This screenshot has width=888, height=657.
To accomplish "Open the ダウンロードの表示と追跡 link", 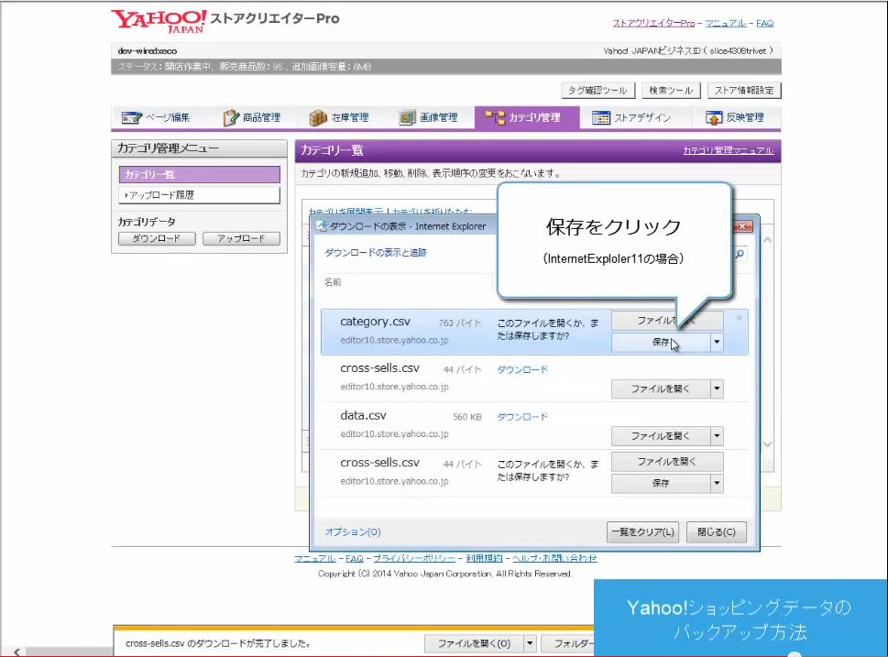I will (x=376, y=253).
